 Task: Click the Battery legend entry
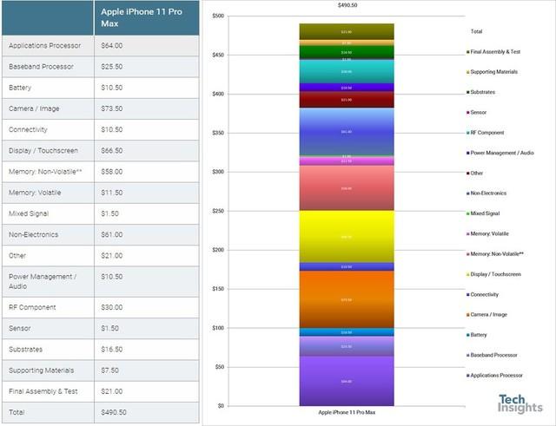[x=477, y=335]
